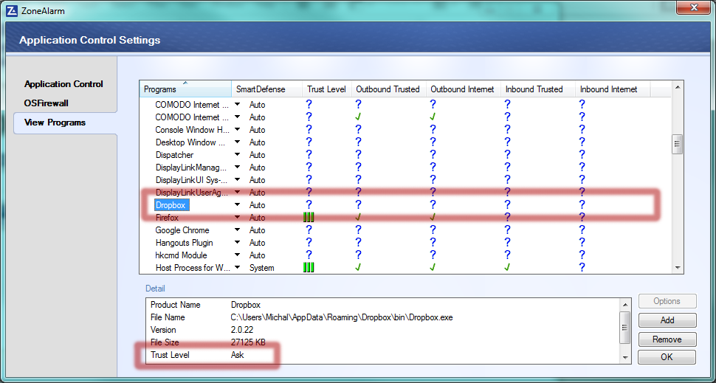Click Dropbox Inbound Internet question mark
The width and height of the screenshot is (716, 383).
(582, 205)
